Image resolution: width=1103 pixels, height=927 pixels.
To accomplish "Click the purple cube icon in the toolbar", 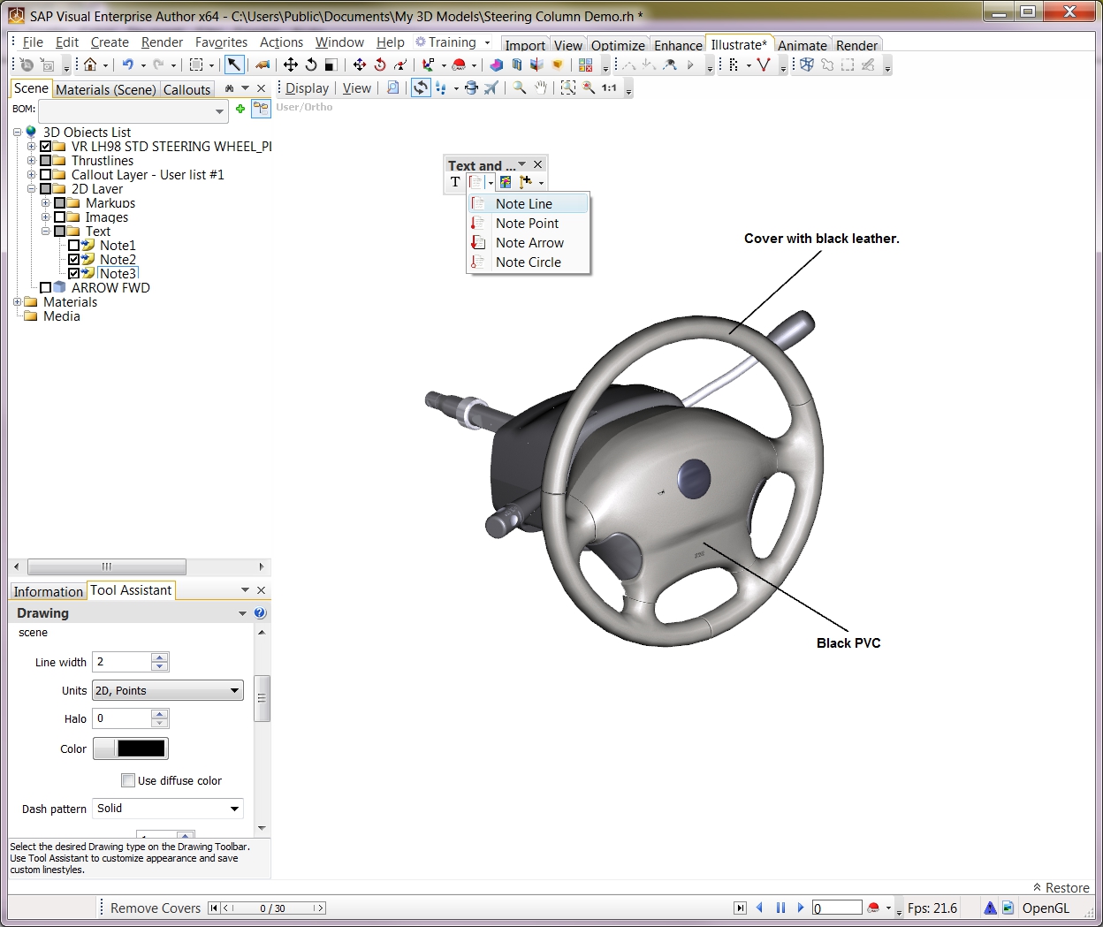I will click(497, 65).
